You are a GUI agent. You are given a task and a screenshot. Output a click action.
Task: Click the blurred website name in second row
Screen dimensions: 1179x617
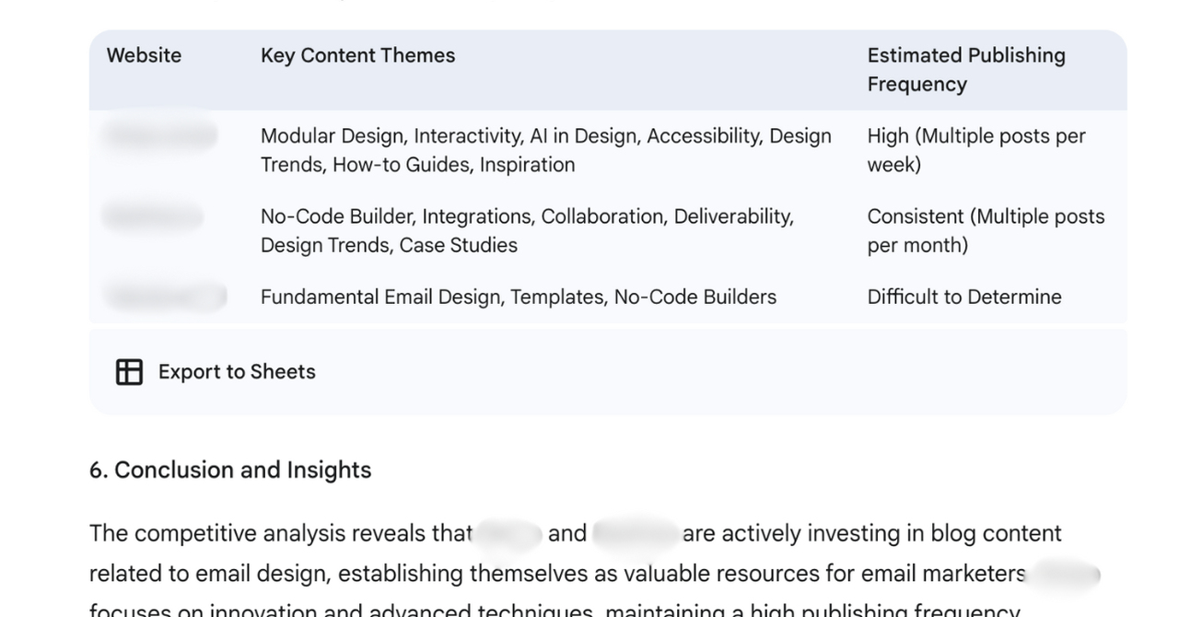point(154,217)
